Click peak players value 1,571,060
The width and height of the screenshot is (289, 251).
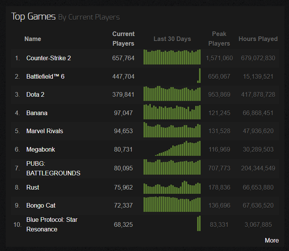219,58
